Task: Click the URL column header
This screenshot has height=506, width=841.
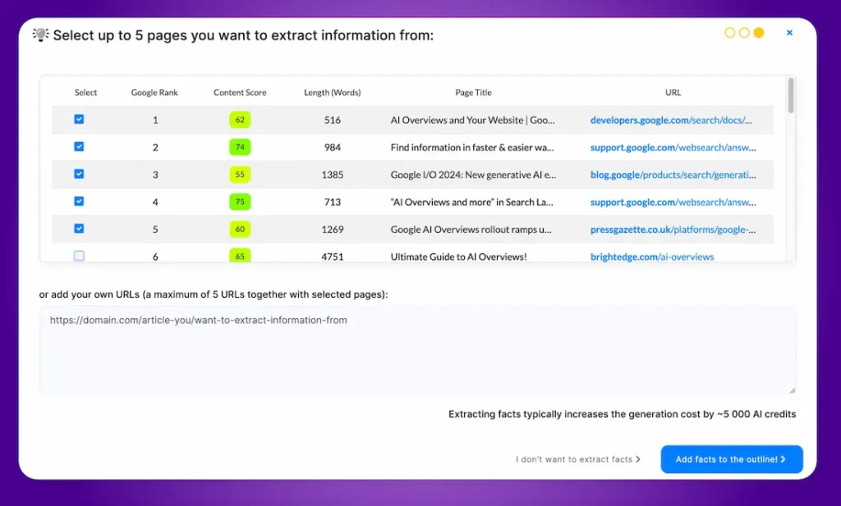Action: point(673,93)
